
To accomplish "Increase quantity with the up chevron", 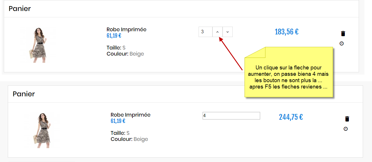I will (217, 32).
